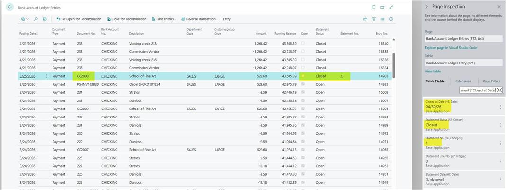Open this page in a new window
The width and height of the screenshot is (506, 190).
382,7
